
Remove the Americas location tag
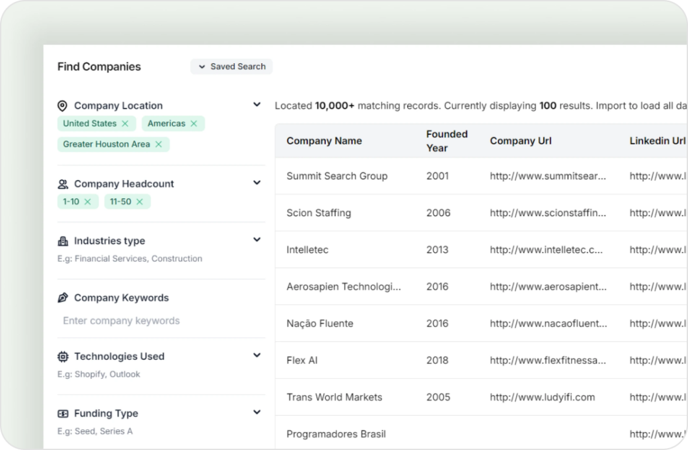(x=194, y=124)
